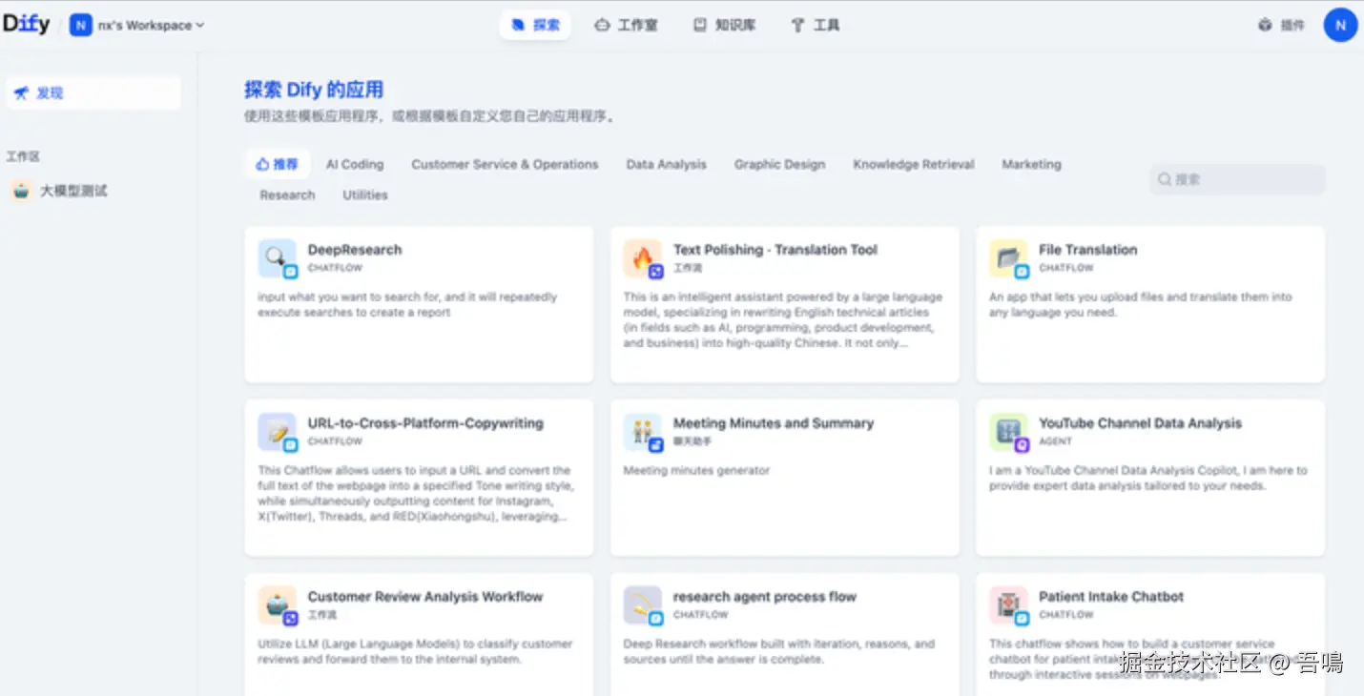This screenshot has height=696, width=1364.
Task: Click the Patient Intake Chatbot icon
Action: point(1009,605)
